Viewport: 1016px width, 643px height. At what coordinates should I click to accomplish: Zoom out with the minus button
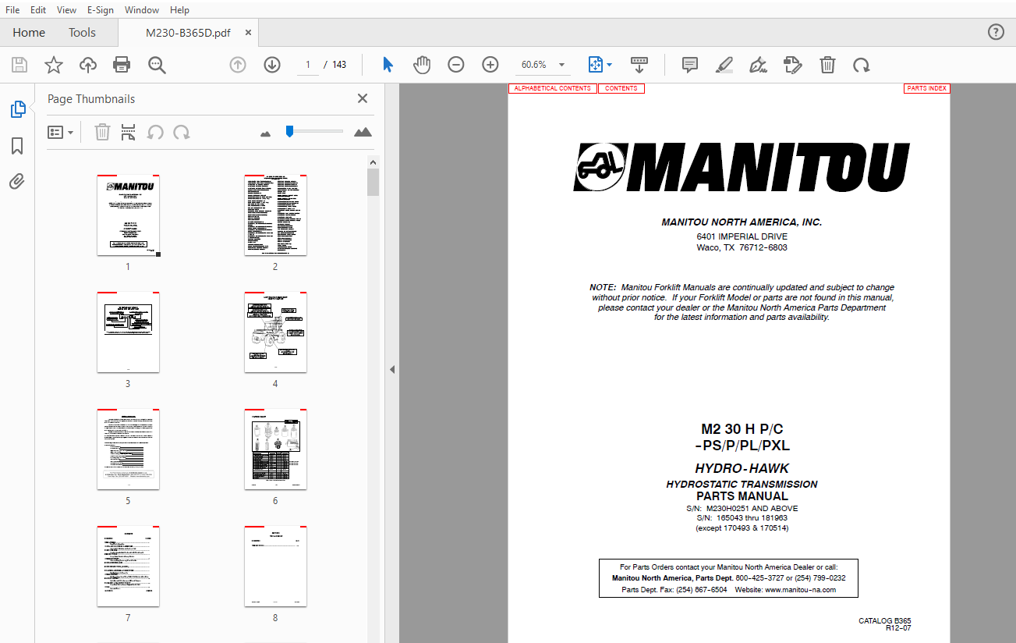(456, 65)
